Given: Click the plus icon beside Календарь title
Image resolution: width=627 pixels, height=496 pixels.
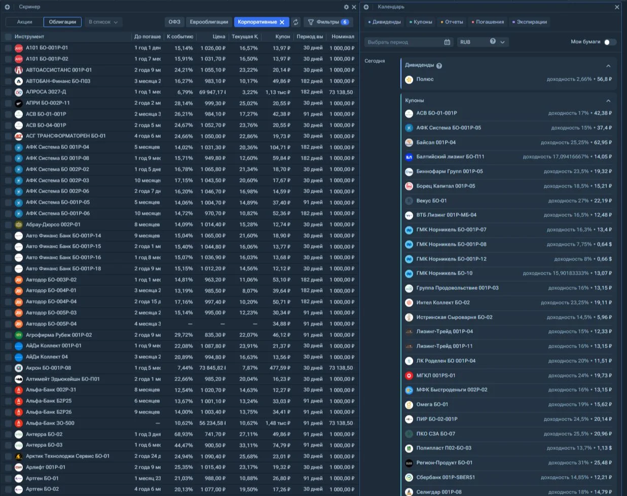Looking at the screenshot, I should 366,7.
